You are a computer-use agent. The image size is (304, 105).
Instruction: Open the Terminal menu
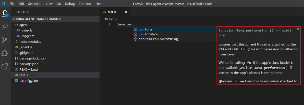85,4
